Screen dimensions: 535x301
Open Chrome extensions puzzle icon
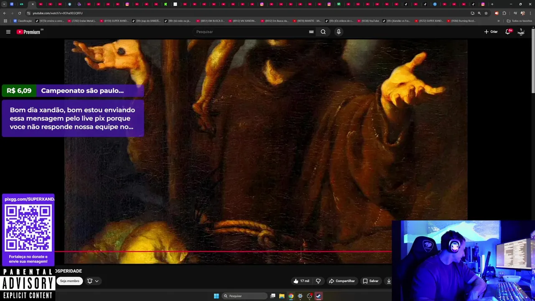pyautogui.click(x=504, y=13)
